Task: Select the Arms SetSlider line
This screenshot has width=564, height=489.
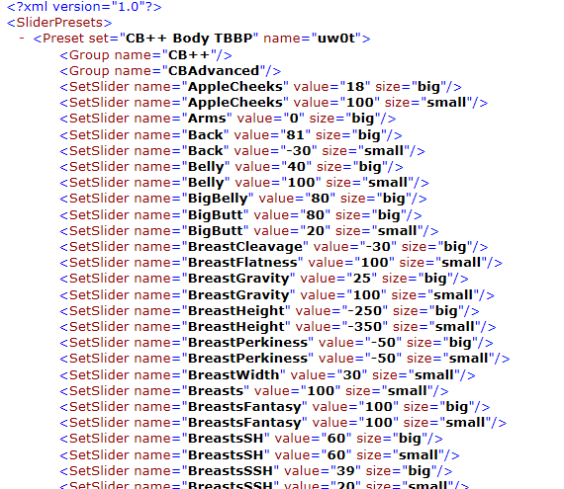Action: 228,119
